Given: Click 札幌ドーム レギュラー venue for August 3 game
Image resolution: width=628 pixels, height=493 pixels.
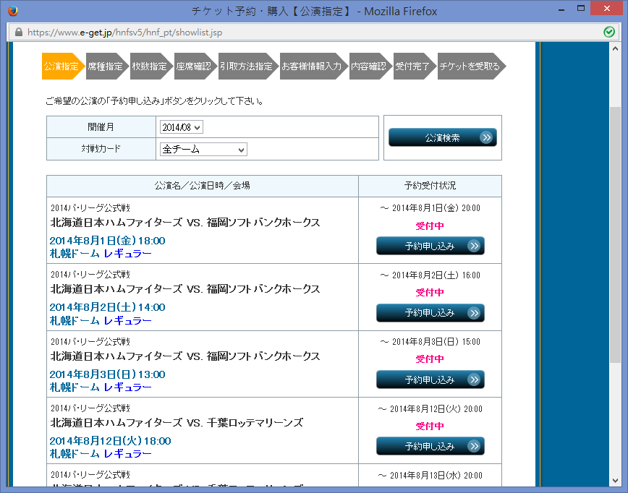Looking at the screenshot, I should tap(101, 387).
